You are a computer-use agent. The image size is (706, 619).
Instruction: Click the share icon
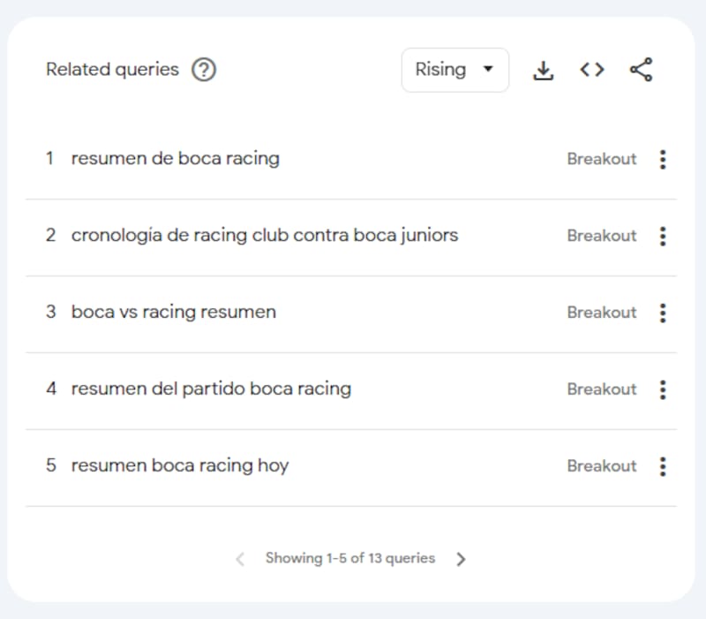click(x=641, y=70)
